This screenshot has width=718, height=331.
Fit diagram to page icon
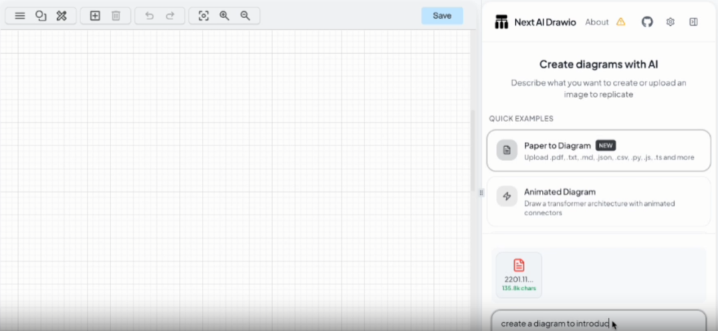click(203, 16)
